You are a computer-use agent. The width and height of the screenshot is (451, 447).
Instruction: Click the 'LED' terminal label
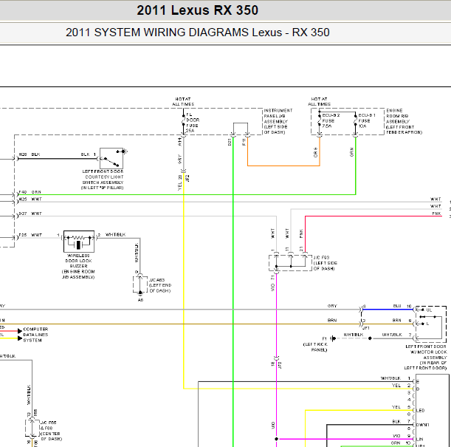[420, 411]
